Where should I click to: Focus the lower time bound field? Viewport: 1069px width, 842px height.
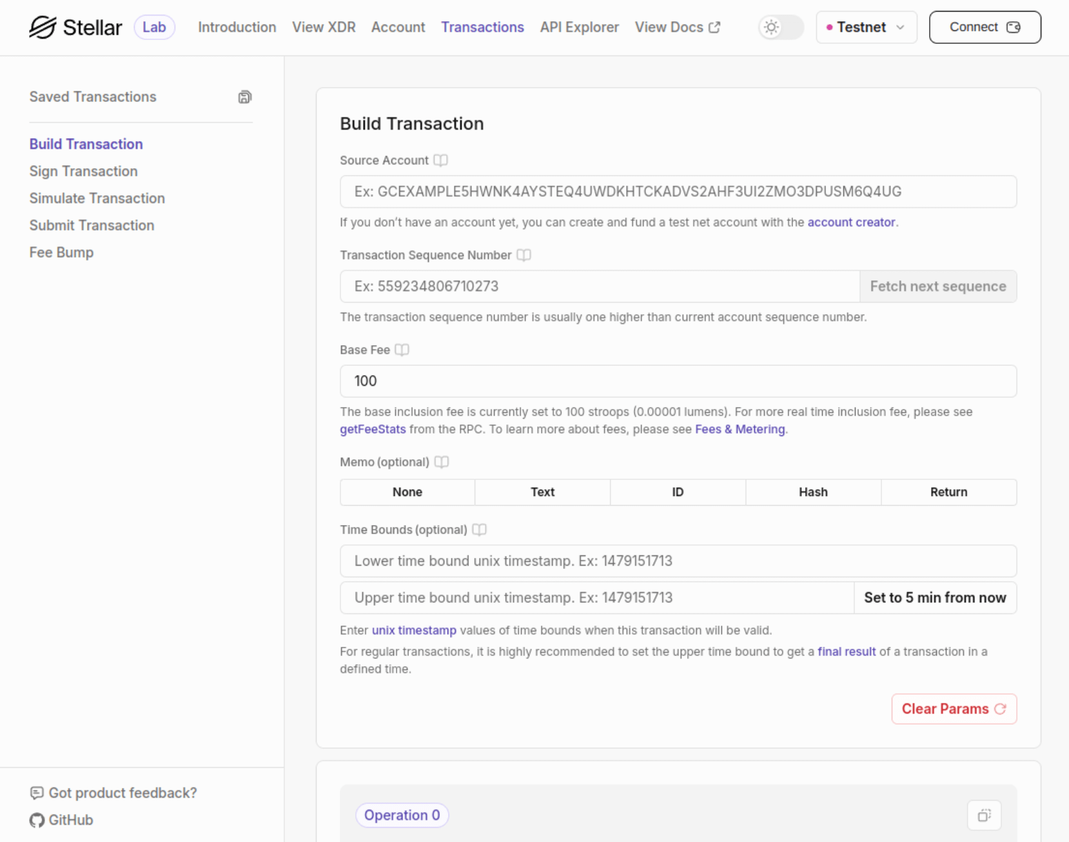[678, 561]
